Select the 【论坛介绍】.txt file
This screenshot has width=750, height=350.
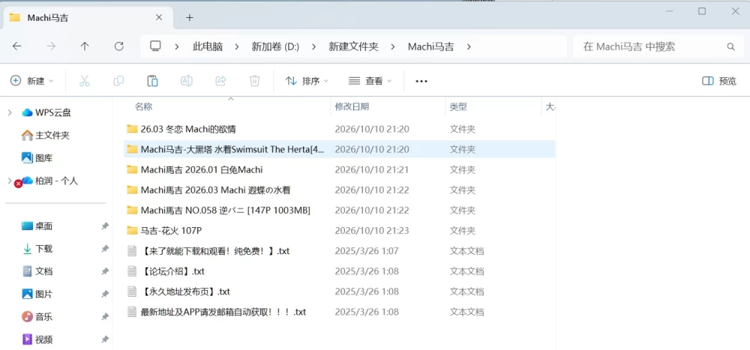173,271
